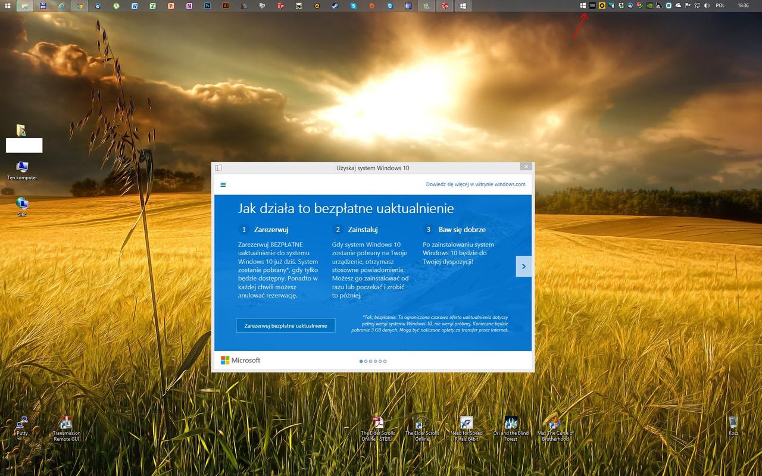Select the first page indicator dot

[361, 361]
